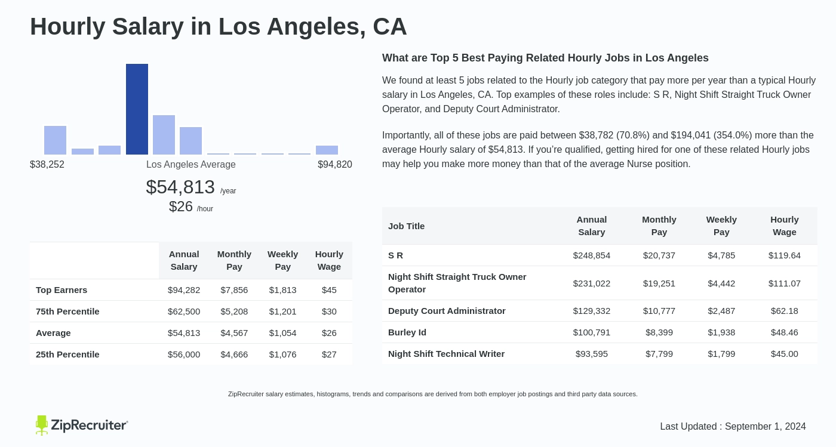Click the 'Average' row label in table
The width and height of the screenshot is (836, 447).
click(53, 333)
